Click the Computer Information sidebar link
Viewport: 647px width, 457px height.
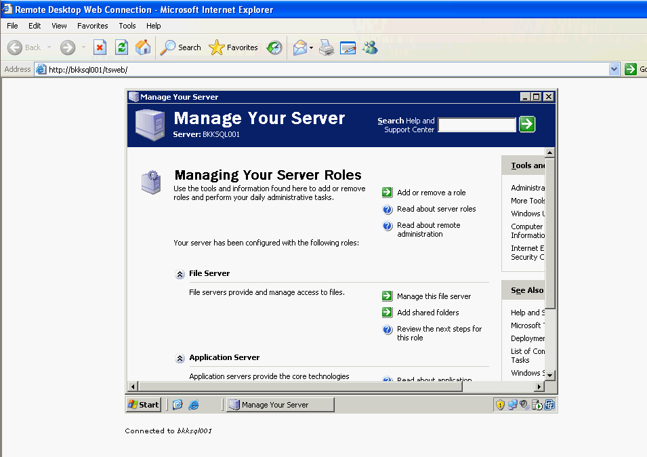coord(528,231)
